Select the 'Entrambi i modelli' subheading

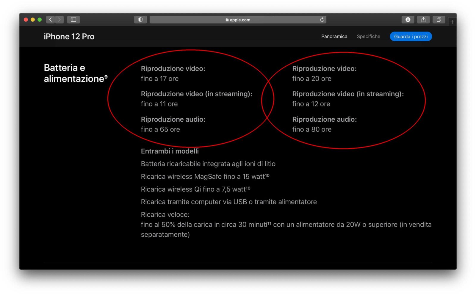(x=170, y=151)
